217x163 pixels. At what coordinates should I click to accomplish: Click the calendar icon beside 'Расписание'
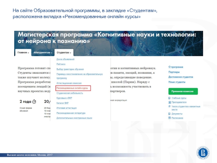(169, 118)
